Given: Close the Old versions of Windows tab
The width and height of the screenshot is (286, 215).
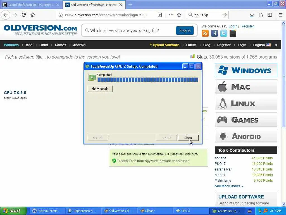Looking at the screenshot, I should [121, 5].
